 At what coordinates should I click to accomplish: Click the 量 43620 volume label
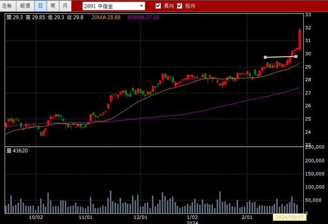[x=17, y=151]
